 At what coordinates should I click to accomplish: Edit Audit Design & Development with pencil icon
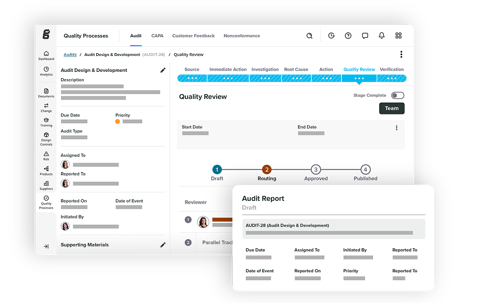163,70
